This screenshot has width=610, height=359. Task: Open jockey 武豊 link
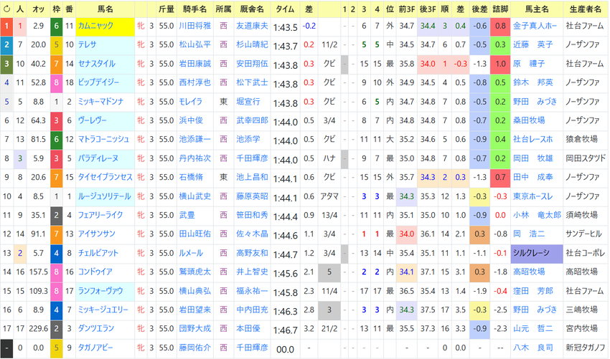(x=187, y=215)
